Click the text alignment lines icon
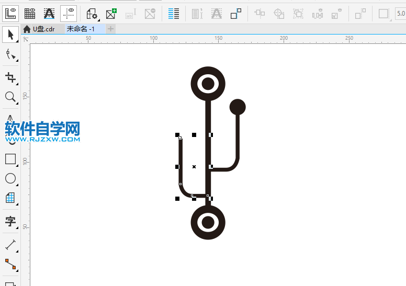Viewport: 406px width, 286px height. point(174,14)
